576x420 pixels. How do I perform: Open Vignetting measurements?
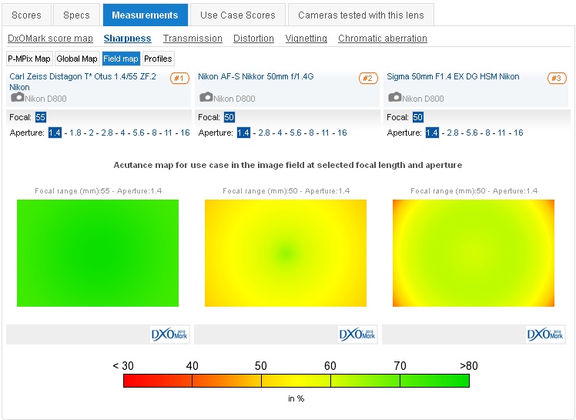click(x=306, y=39)
